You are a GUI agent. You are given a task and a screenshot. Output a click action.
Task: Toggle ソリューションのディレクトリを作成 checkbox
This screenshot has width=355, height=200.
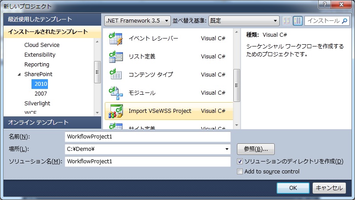(x=240, y=162)
